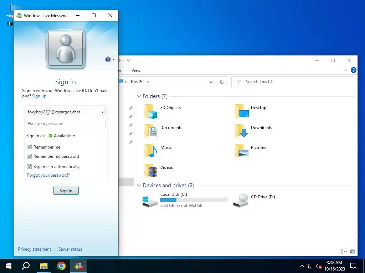Collapse the Devices and drives section
The width and height of the screenshot is (365, 273).
(x=139, y=186)
